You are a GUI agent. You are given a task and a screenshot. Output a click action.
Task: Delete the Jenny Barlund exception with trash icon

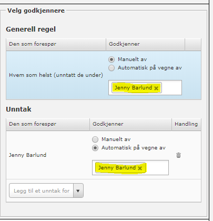coord(178,155)
